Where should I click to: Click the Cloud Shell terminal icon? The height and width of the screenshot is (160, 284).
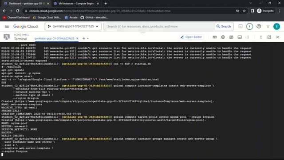pos(7,37)
